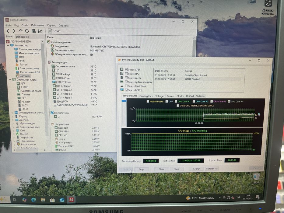
Task: Click the Preferences button in stability test
Action: (x=212, y=169)
